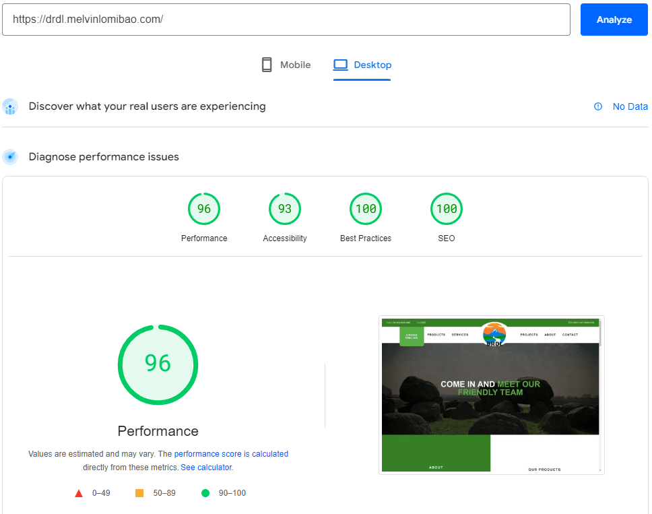652x514 pixels.
Task: Click the Analyze button
Action: (x=614, y=20)
